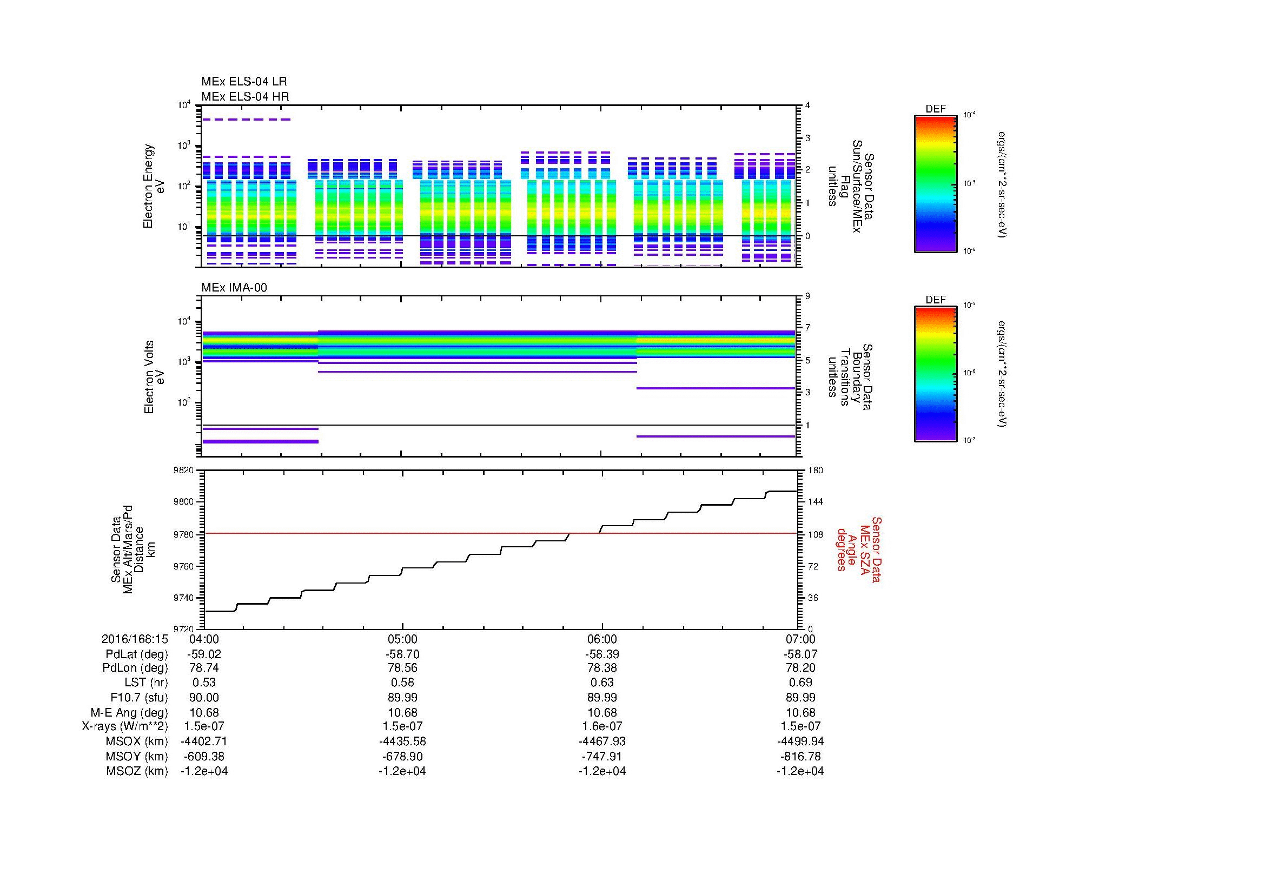Click the MSOY value -609.38
The height and width of the screenshot is (894, 1265).
tap(204, 756)
